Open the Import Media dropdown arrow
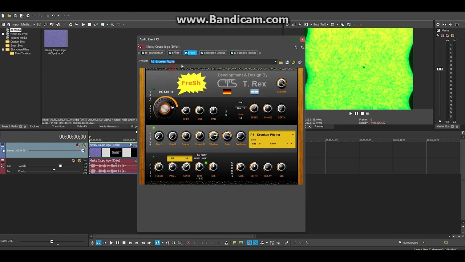The width and height of the screenshot is (465, 262). [x=34, y=24]
